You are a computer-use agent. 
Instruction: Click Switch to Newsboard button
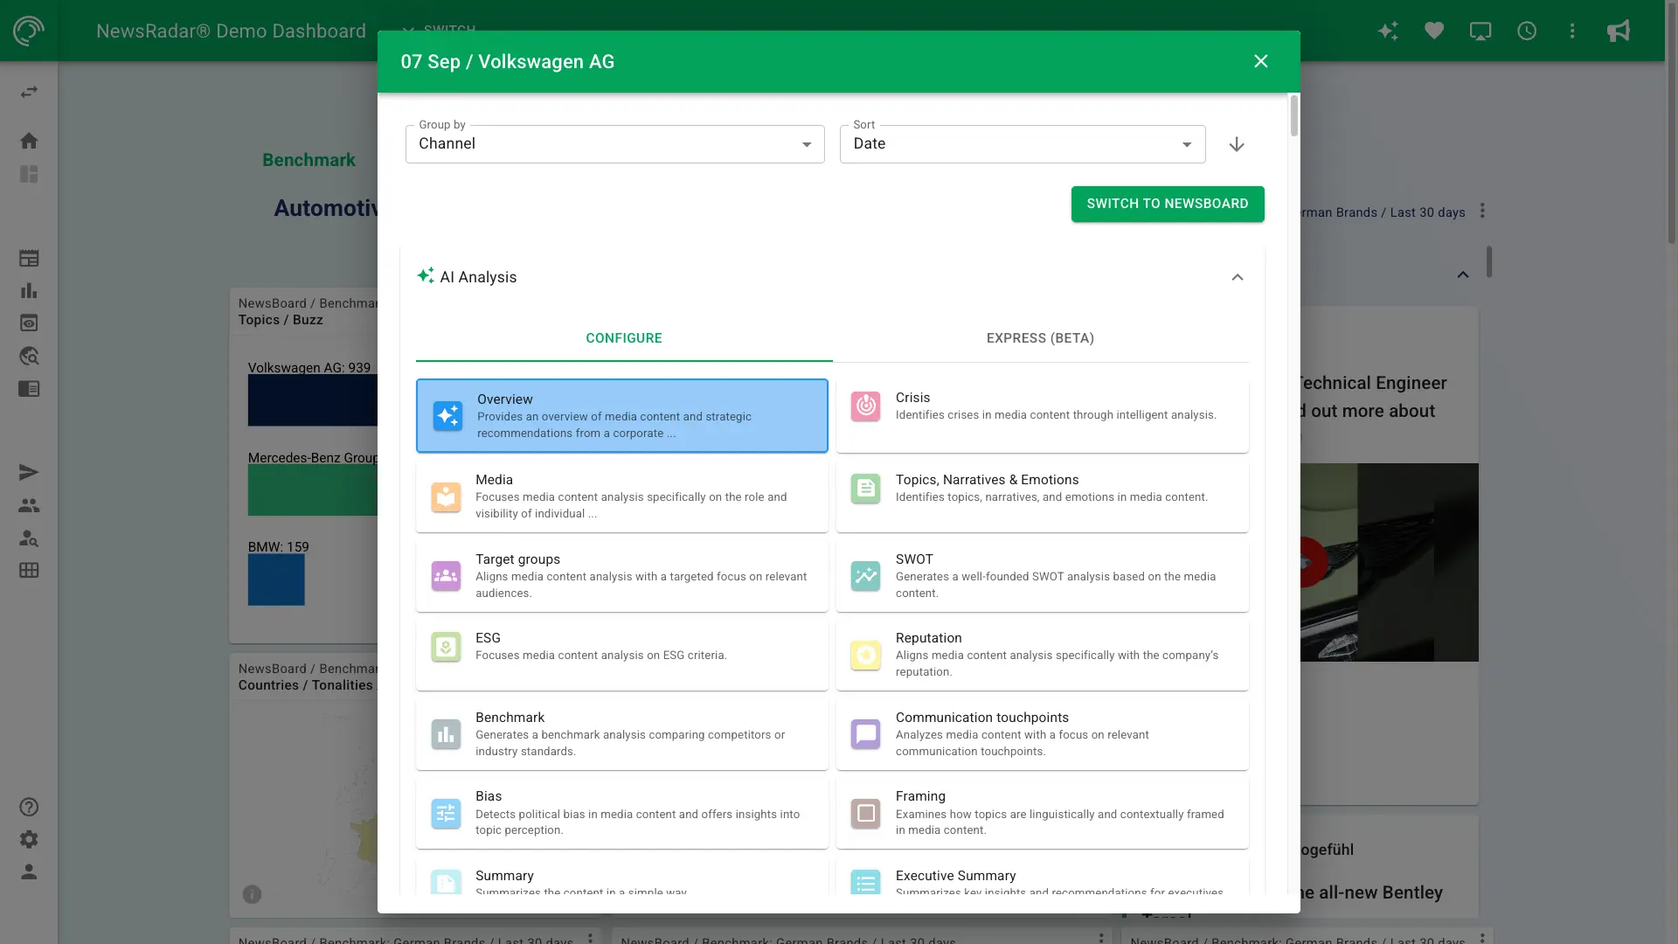1168,204
